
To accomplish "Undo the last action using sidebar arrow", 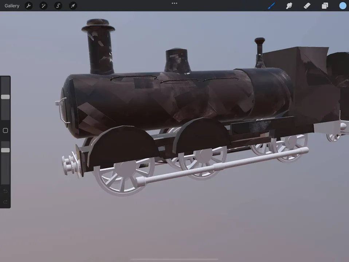I will (x=5, y=191).
